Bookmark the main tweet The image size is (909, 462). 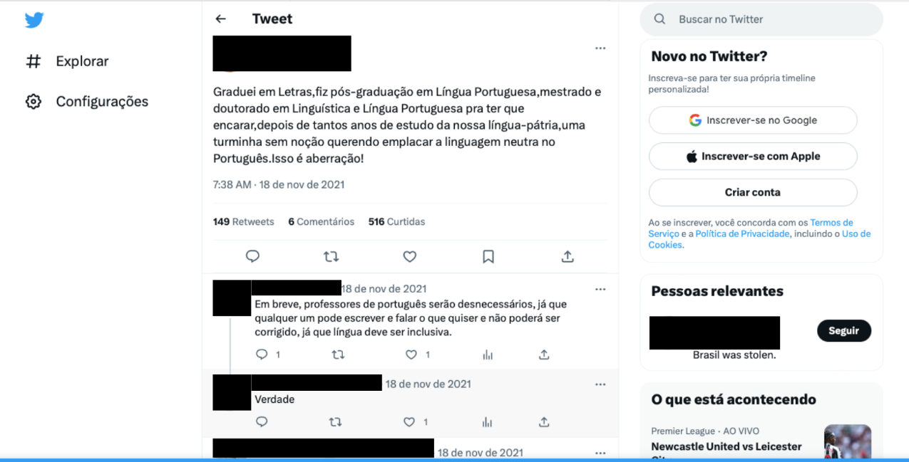488,256
